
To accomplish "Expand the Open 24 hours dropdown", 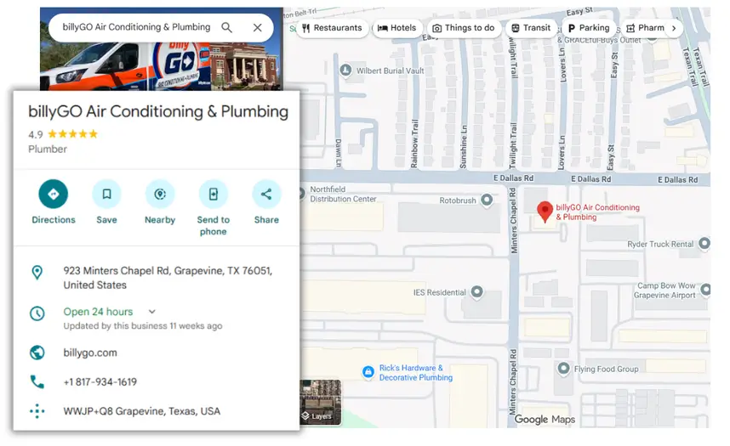I will (x=151, y=312).
